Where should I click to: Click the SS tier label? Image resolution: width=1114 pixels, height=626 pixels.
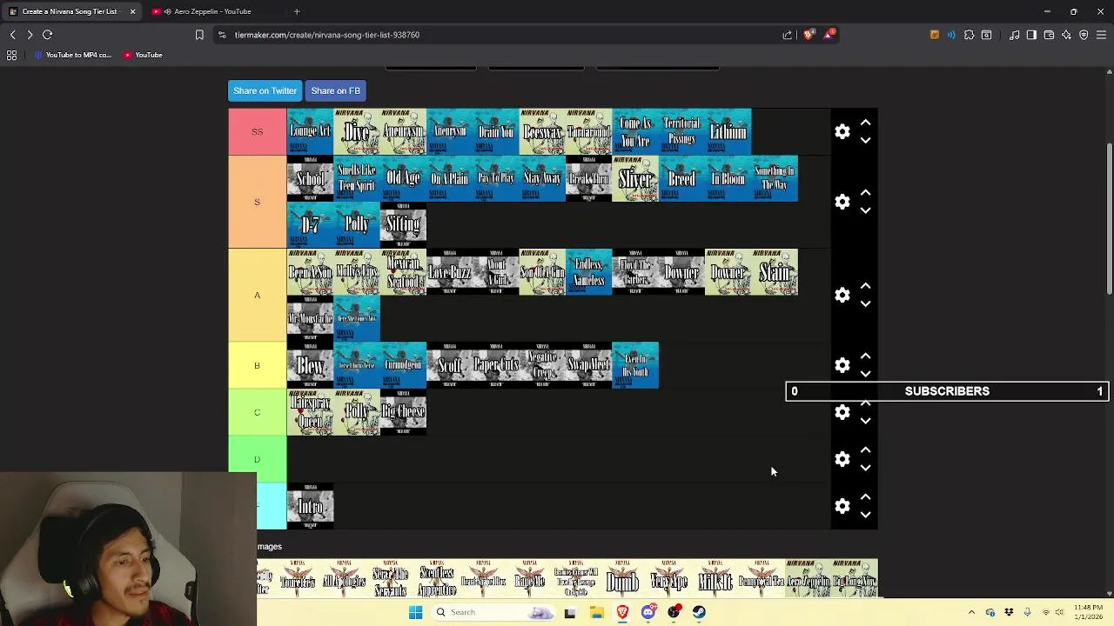pyautogui.click(x=258, y=131)
